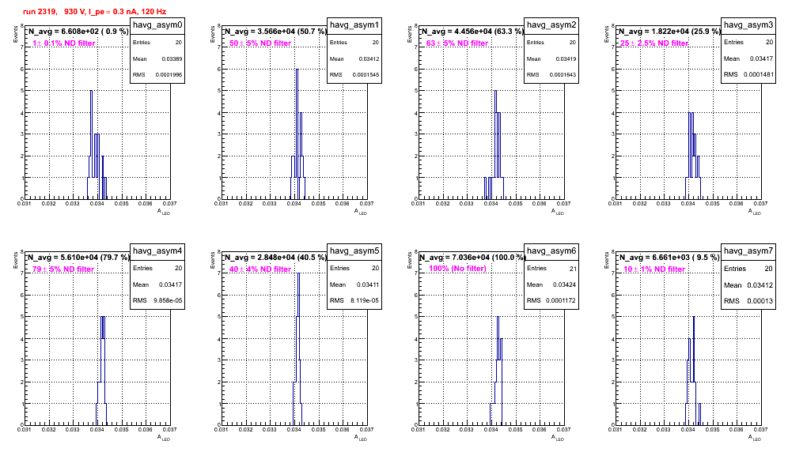This screenshot has width=788, height=452.
Task: Pick the magenta 79± 5% ND filter label
Action: pos(63,269)
